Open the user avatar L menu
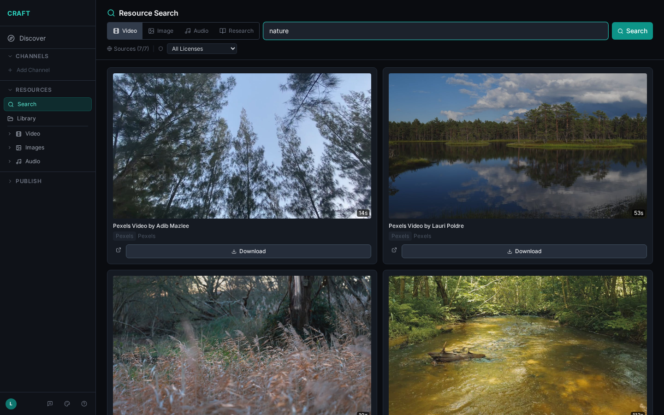664x415 pixels. [11, 404]
